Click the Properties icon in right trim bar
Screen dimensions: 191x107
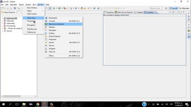coord(189,28)
